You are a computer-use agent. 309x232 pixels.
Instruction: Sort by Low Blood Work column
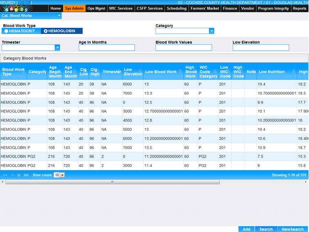pos(163,72)
